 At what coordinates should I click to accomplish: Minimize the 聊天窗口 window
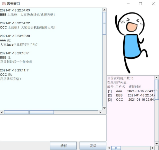[x=128, y=4]
